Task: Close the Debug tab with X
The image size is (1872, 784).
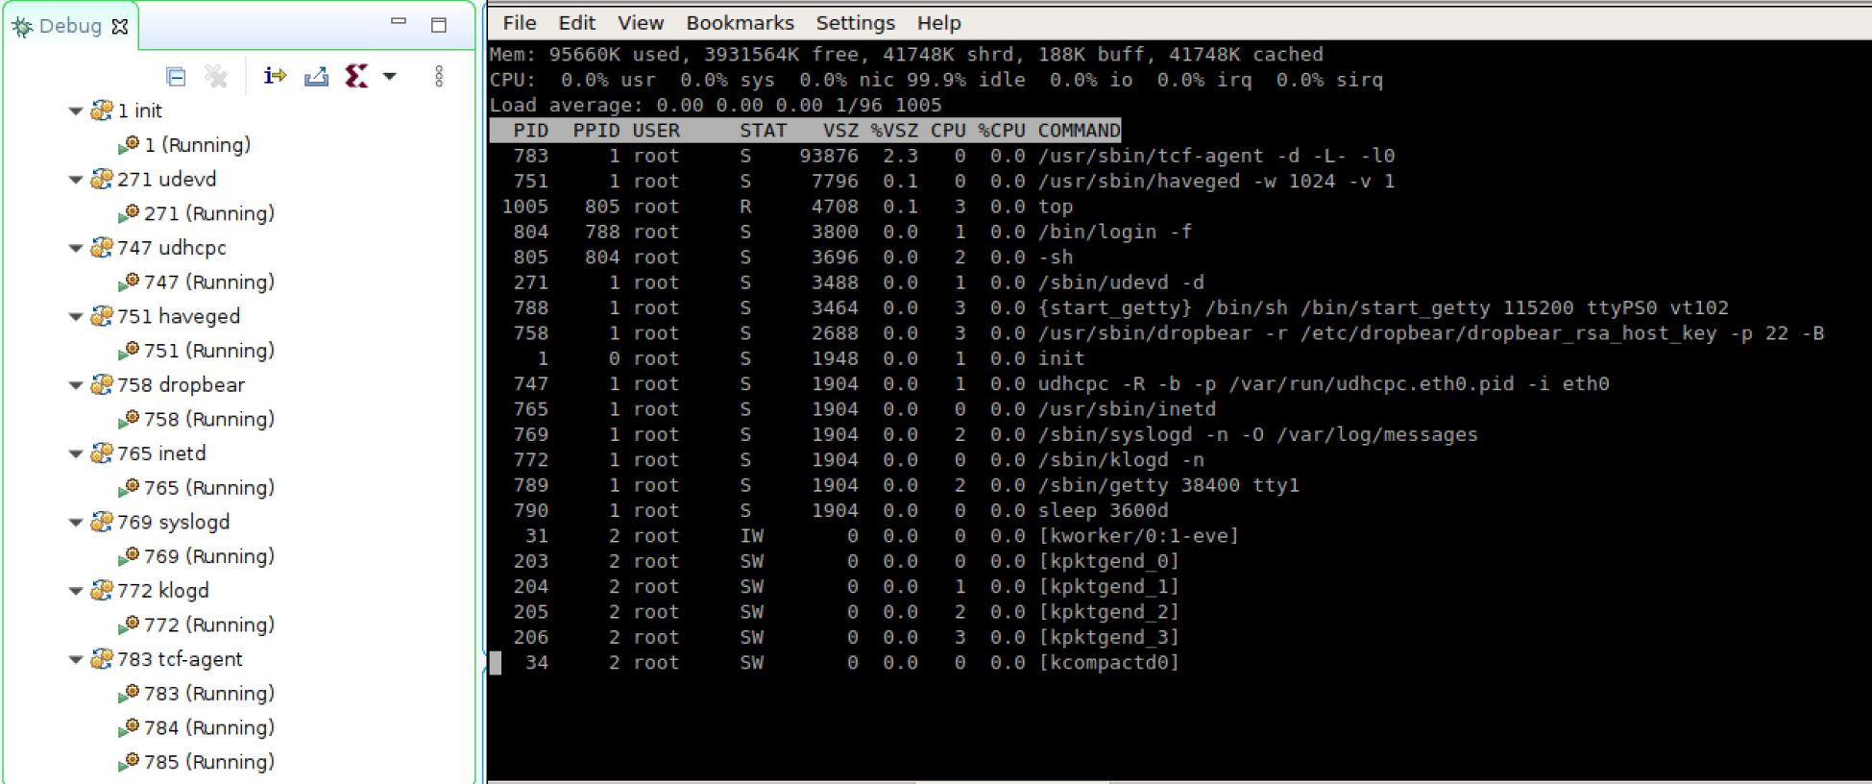Action: coord(119,26)
